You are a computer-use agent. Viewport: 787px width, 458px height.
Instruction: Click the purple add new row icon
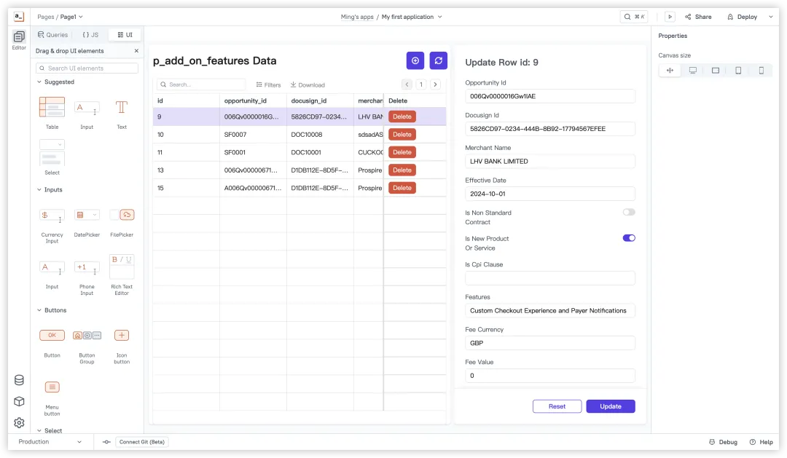tap(415, 60)
